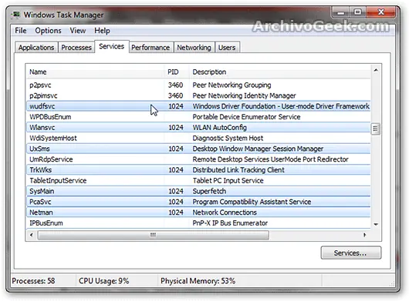Viewport: 409px width, 301px height.
Task: Click Desktop Window Manager Session Manager description
Action: coord(258,149)
